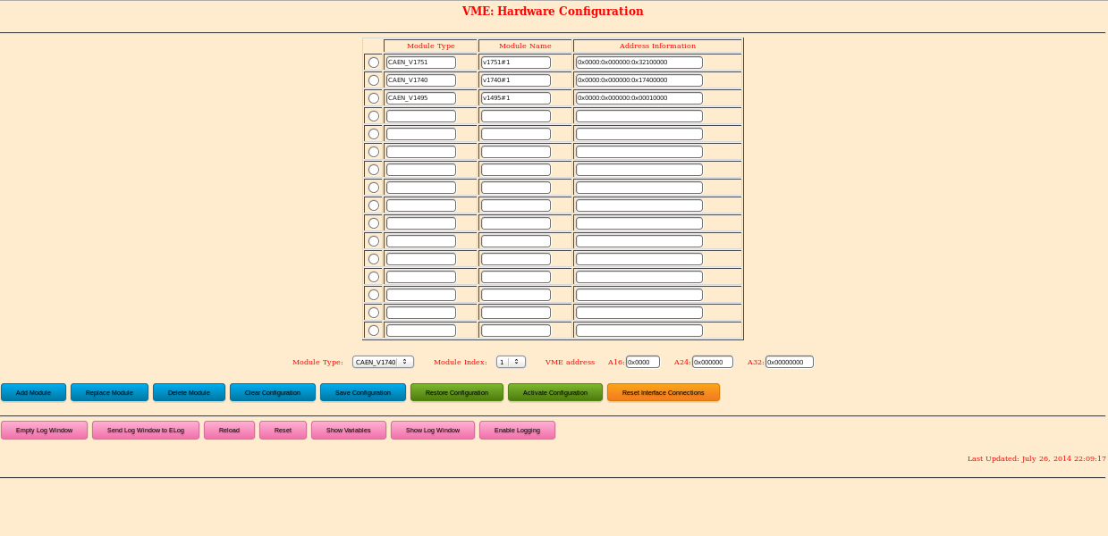The width and height of the screenshot is (1108, 536).
Task: Activate Configuration using the green button
Action: click(x=554, y=392)
